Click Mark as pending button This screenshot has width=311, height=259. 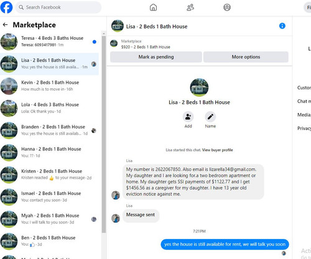156,57
